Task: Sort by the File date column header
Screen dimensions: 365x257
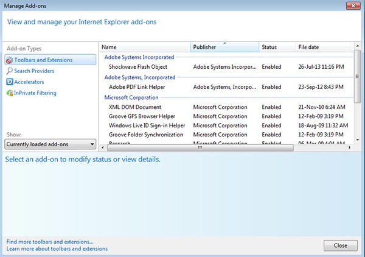Action: pos(323,47)
